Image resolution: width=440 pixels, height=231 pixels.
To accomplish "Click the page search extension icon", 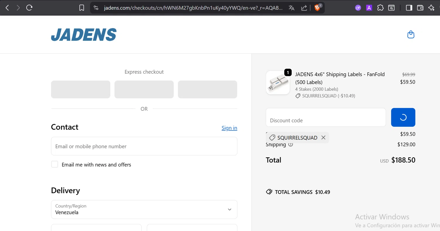I will pyautogui.click(x=391, y=8).
